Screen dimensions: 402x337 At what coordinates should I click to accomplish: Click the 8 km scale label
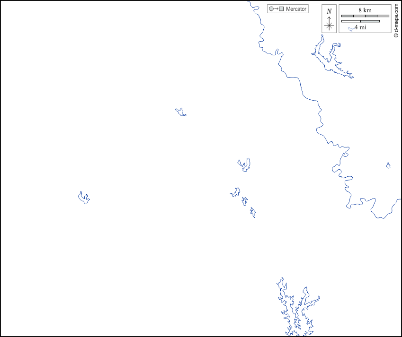[365, 10]
